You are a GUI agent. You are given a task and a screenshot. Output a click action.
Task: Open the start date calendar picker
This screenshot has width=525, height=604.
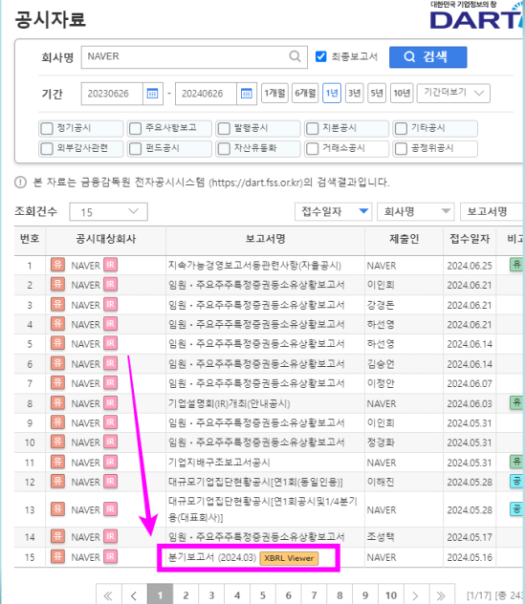click(153, 94)
